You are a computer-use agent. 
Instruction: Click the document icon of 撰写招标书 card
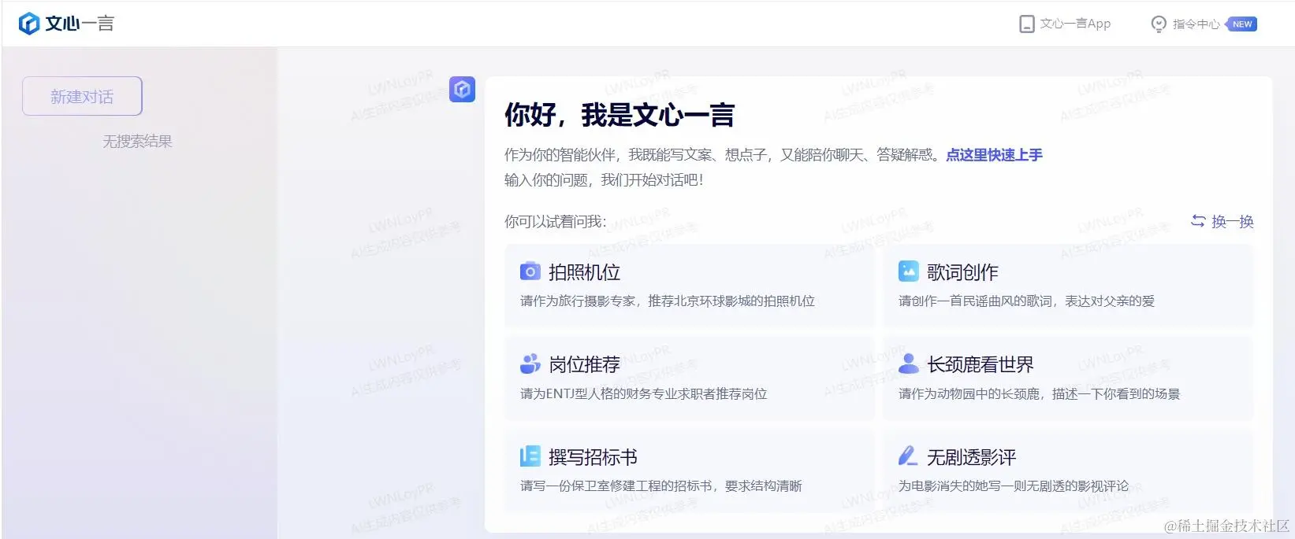click(530, 456)
